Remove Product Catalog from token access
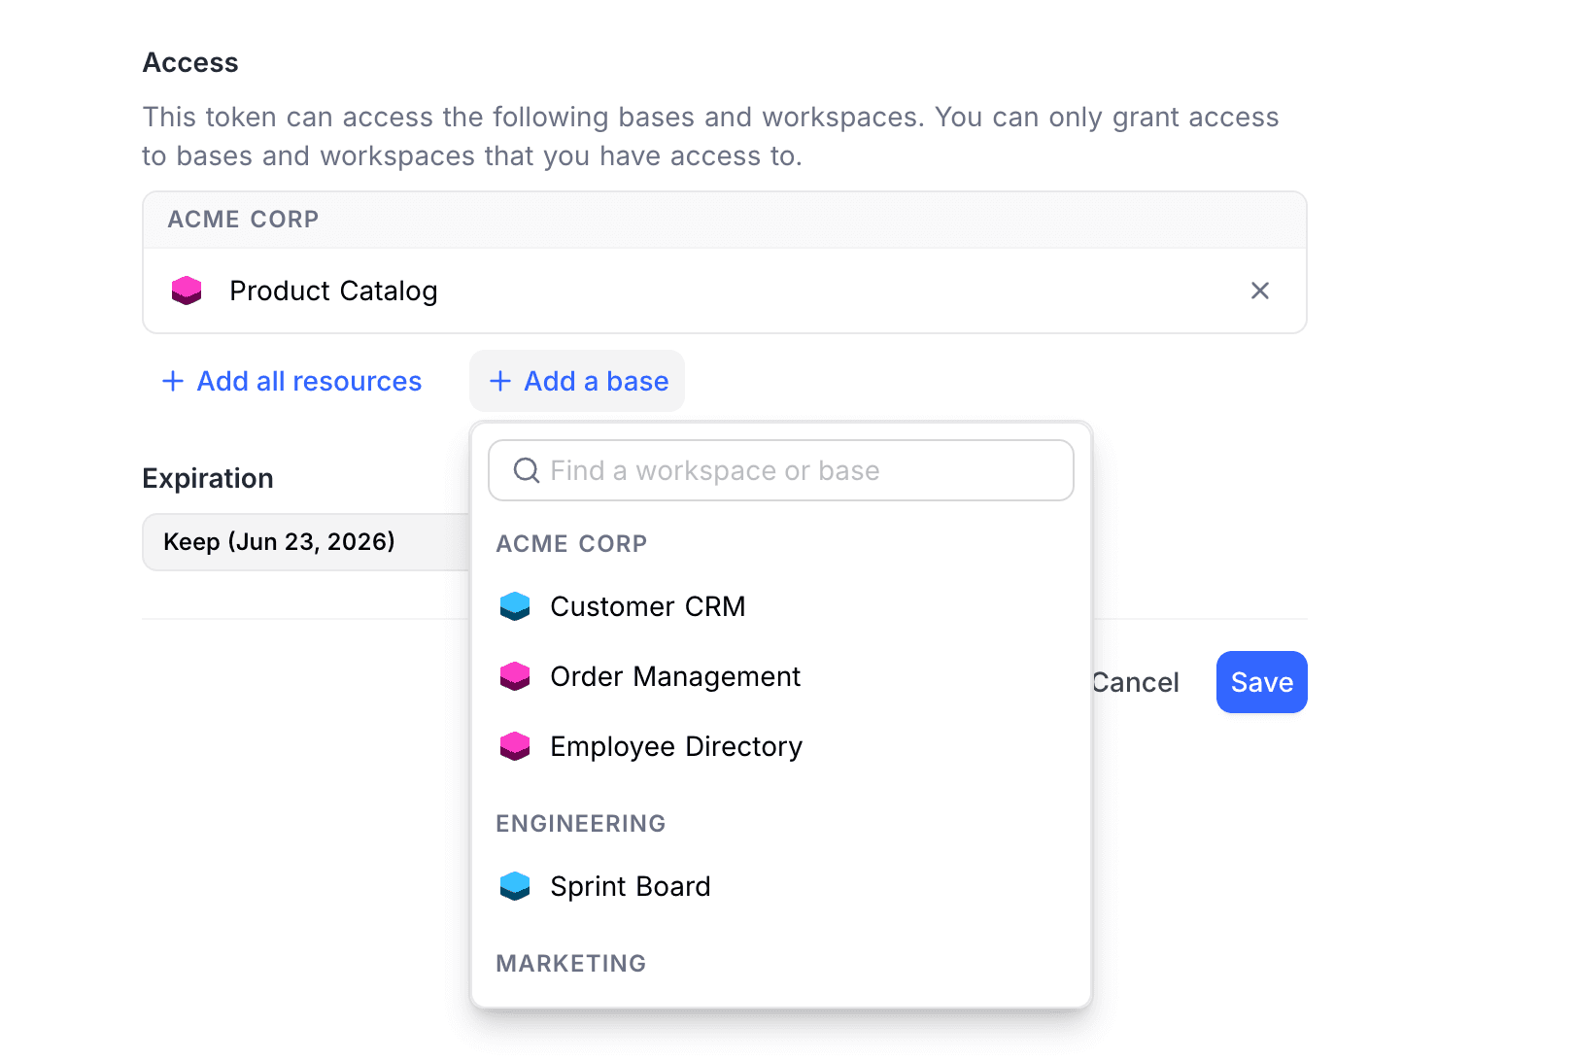The image size is (1574, 1061). [x=1260, y=291]
